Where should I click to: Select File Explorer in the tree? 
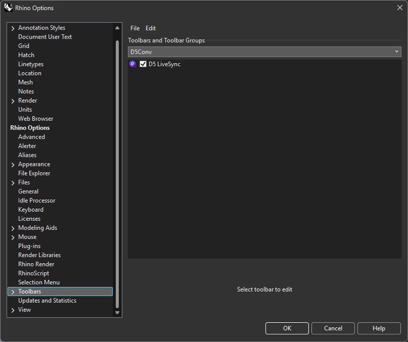coord(34,173)
